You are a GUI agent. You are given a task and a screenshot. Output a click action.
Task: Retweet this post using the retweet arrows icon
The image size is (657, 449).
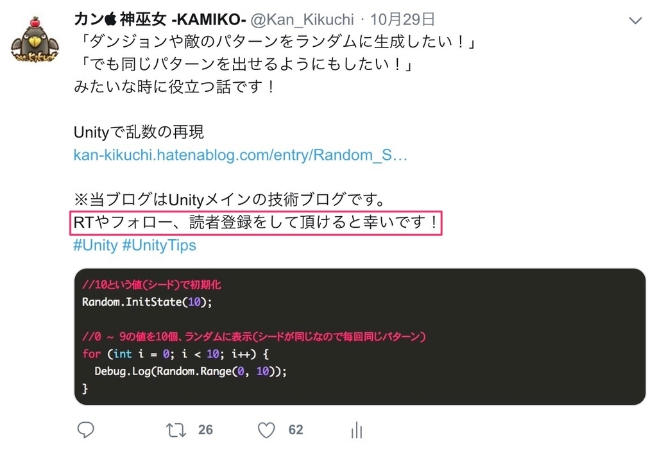tap(176, 430)
